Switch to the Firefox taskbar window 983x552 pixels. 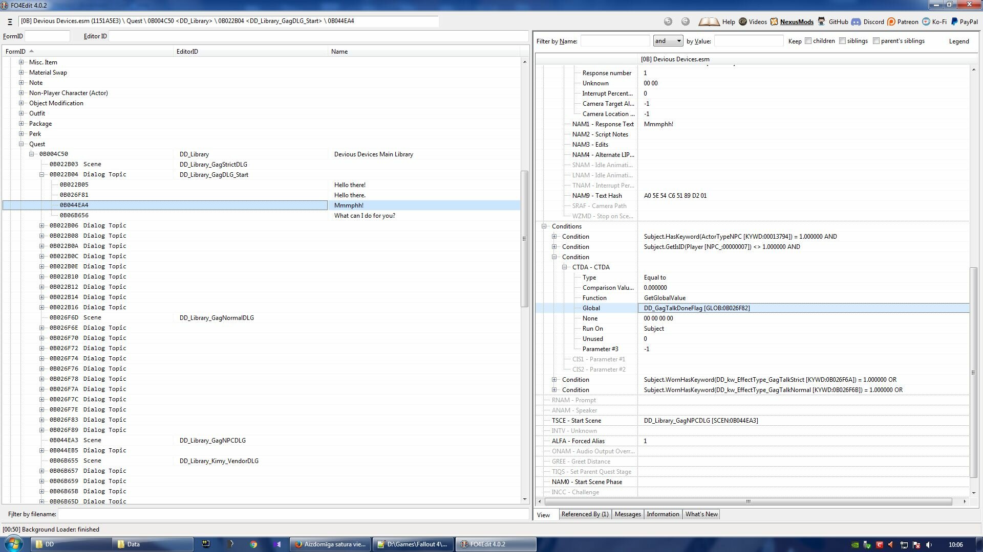[330, 544]
